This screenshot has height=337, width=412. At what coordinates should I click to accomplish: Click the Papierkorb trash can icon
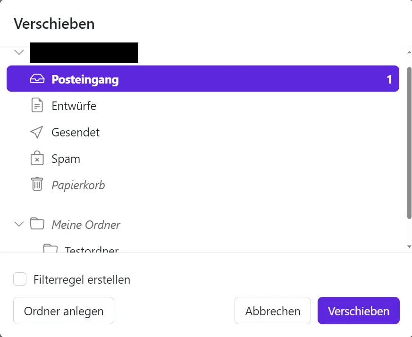pyautogui.click(x=36, y=185)
